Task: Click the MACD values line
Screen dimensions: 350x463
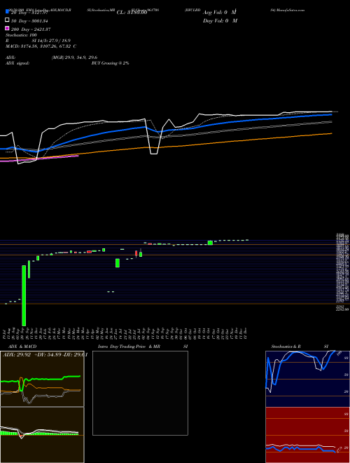Action: [x=41, y=46]
